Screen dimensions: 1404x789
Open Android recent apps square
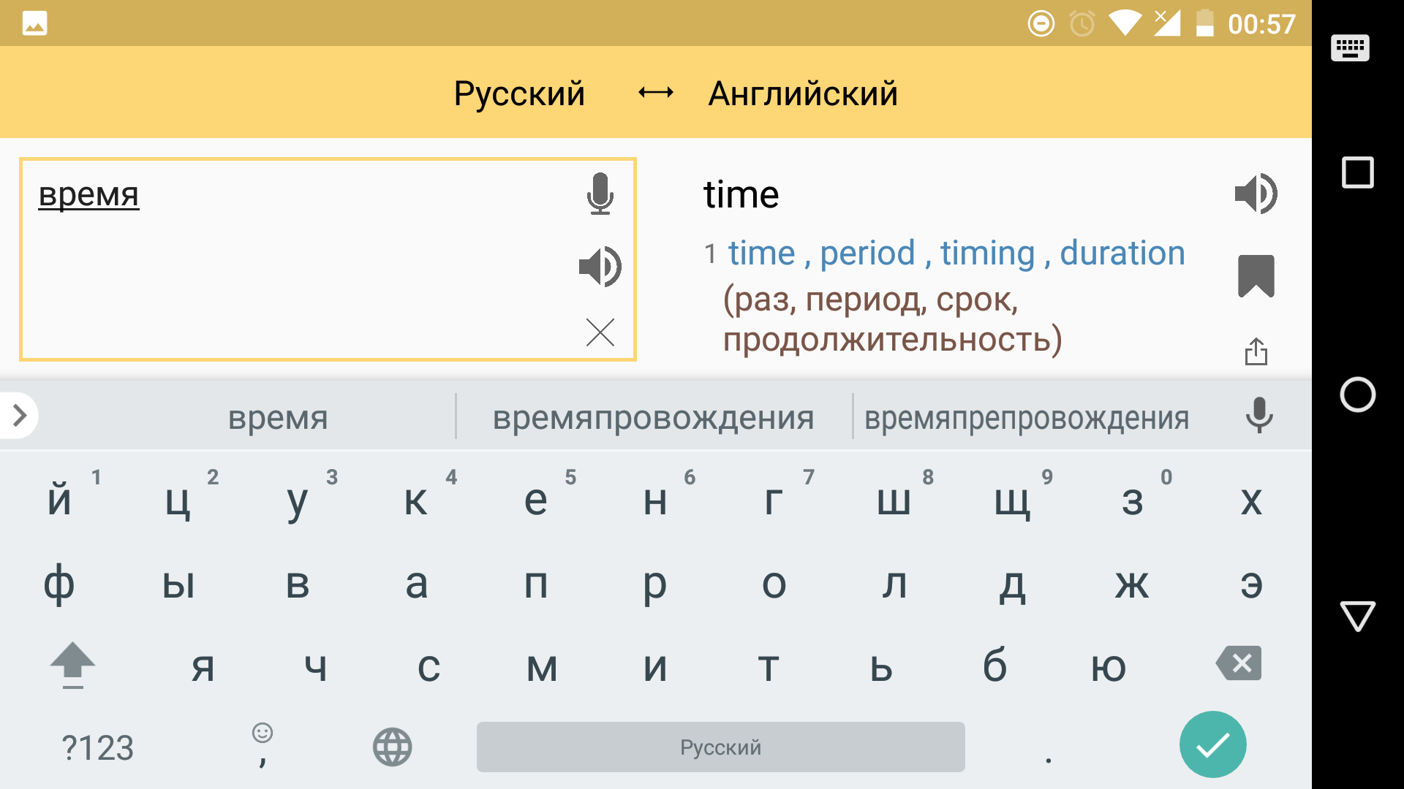(1357, 173)
